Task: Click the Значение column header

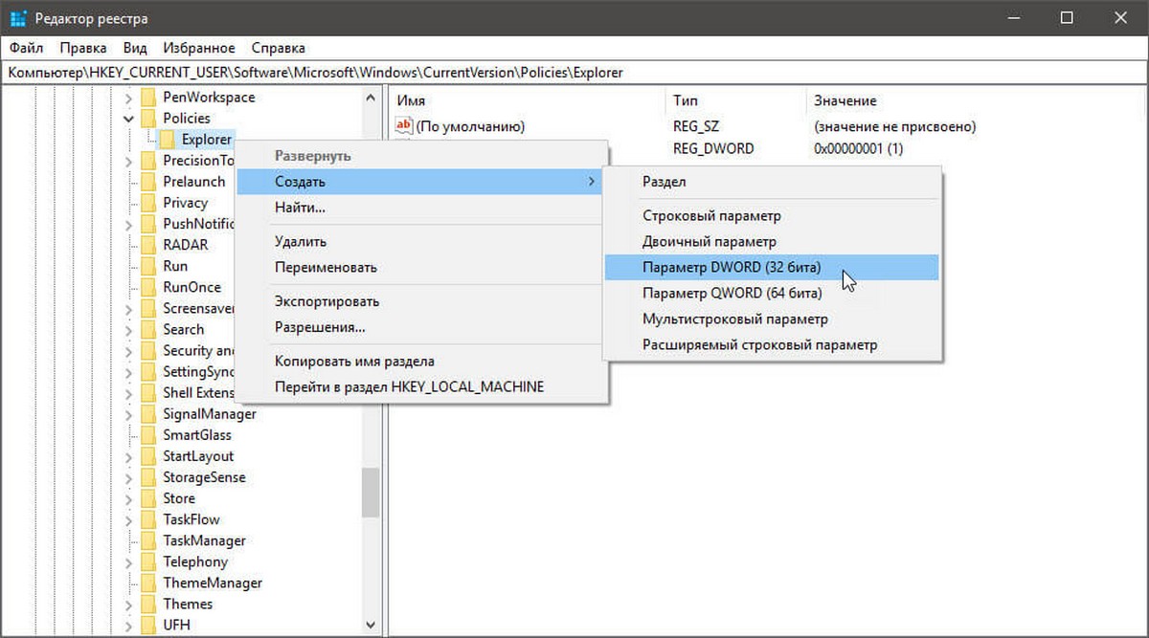Action: (845, 100)
